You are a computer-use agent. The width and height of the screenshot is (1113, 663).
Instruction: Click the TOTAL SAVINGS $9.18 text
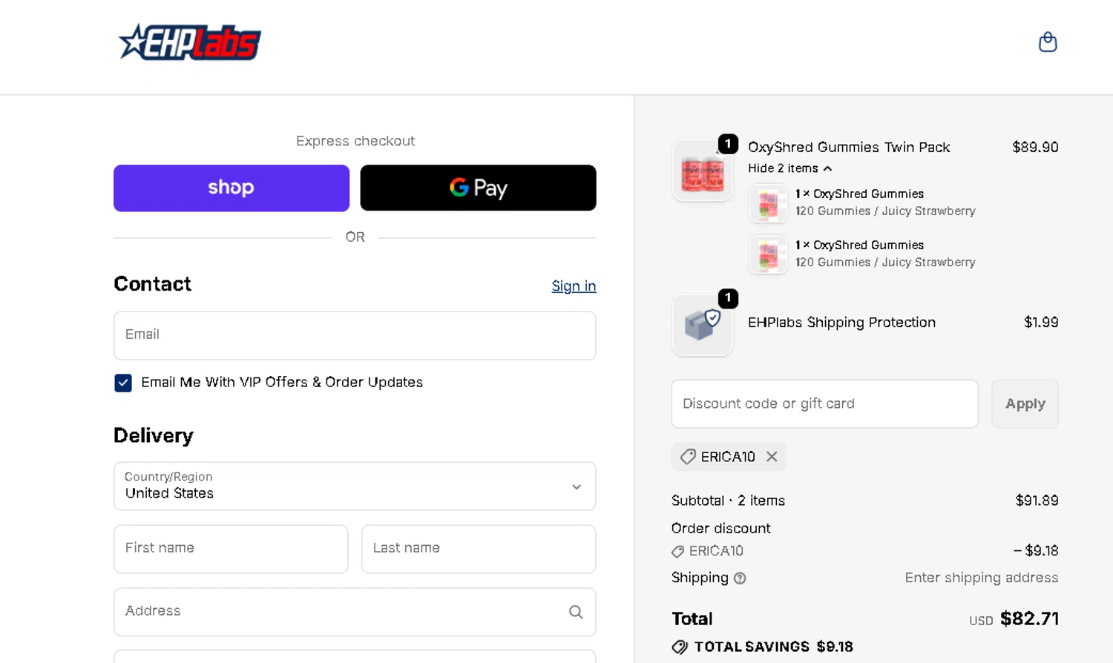click(x=773, y=647)
